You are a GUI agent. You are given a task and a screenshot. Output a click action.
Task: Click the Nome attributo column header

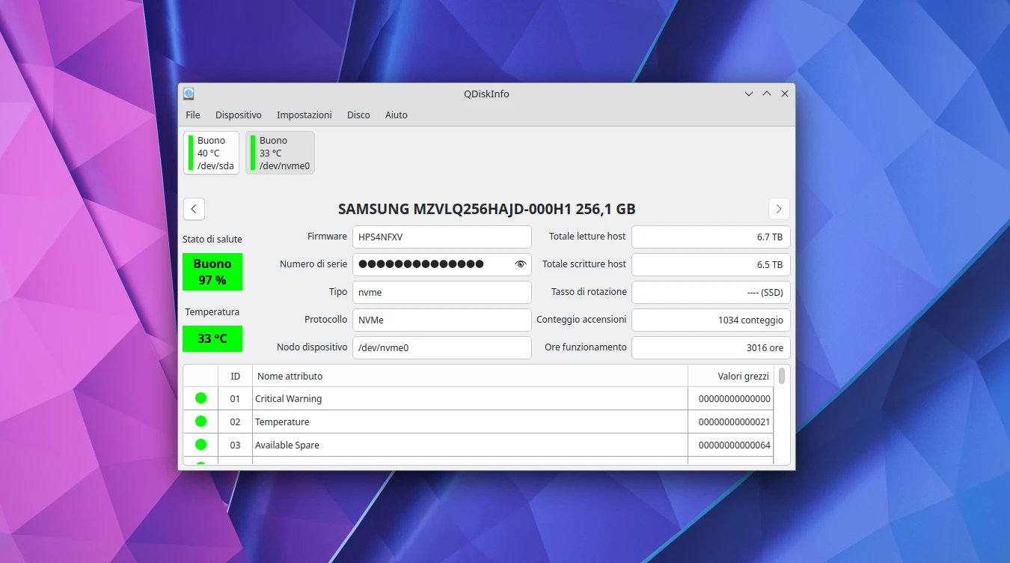pos(470,376)
